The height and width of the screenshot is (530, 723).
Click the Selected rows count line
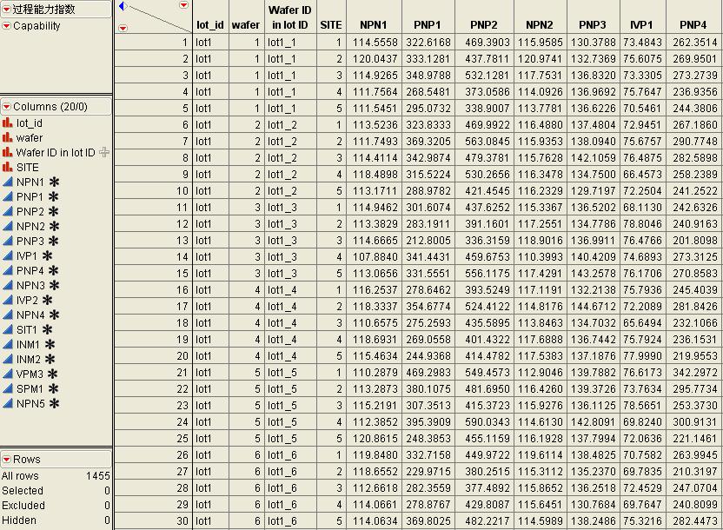[x=56, y=490]
